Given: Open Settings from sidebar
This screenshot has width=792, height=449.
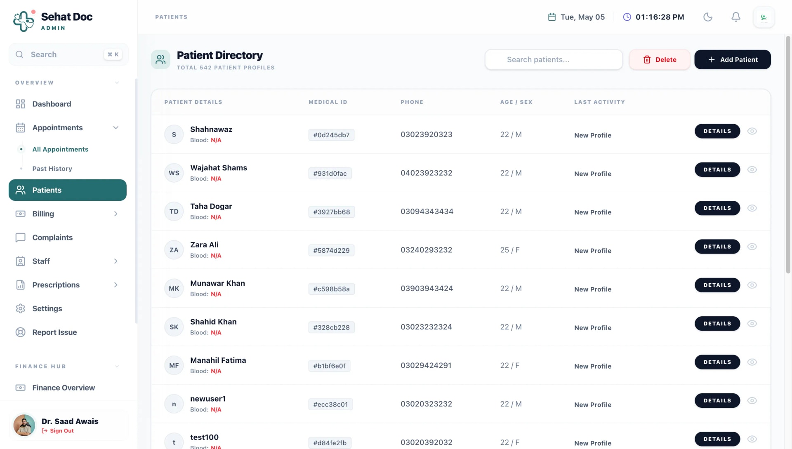Looking at the screenshot, I should pos(68,308).
